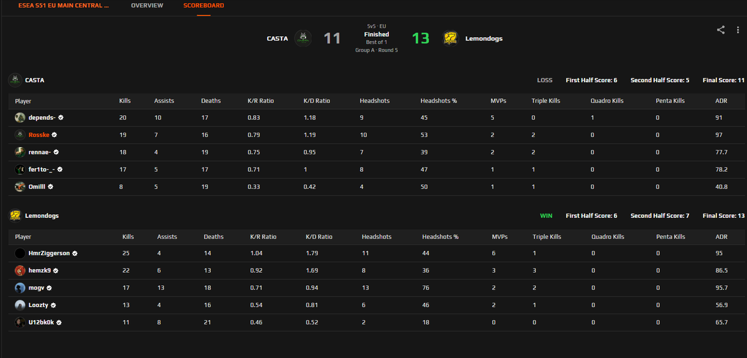Click the avatar of player fer1to-_-
The width and height of the screenshot is (747, 358).
(x=21, y=169)
